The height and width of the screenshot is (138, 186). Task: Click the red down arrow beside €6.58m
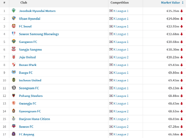[x=182, y=134]
